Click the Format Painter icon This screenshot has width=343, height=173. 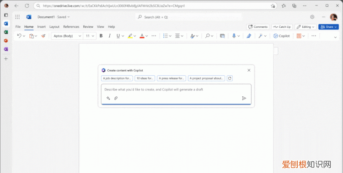(43, 36)
